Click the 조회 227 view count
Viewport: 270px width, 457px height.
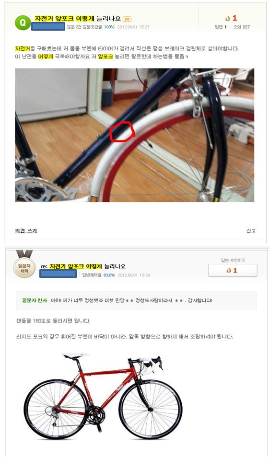pos(242,27)
